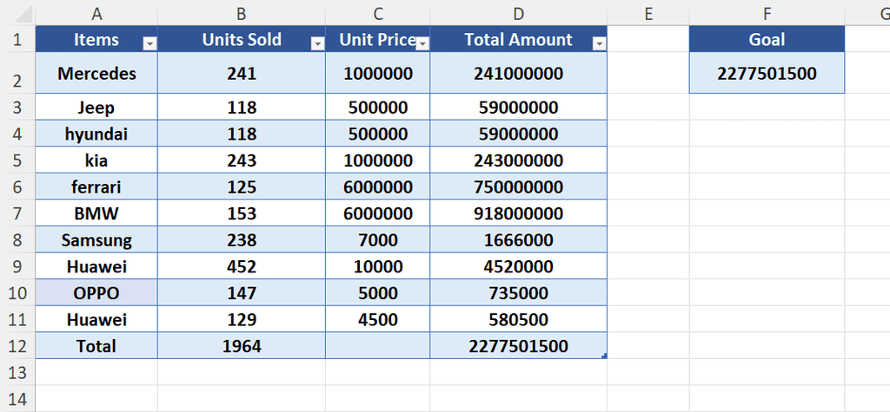The height and width of the screenshot is (412, 890).
Task: Click the Units Sold header text
Action: click(x=242, y=39)
